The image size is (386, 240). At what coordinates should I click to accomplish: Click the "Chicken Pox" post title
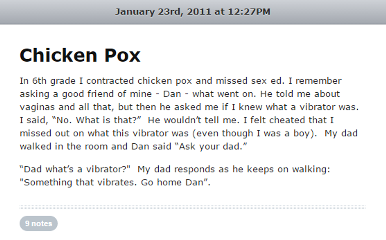click(x=80, y=55)
